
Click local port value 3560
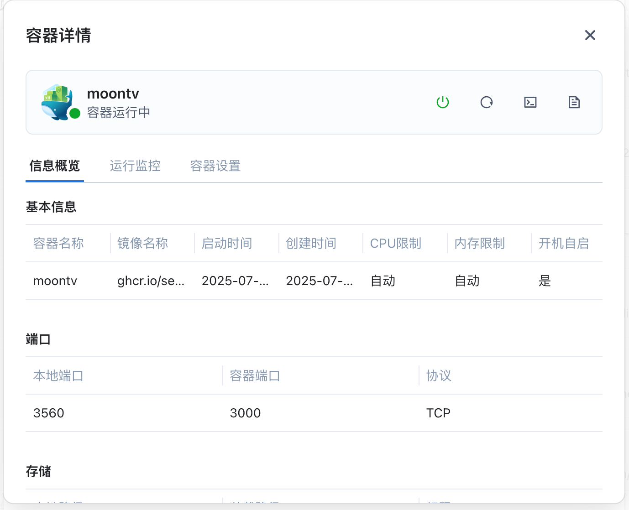(x=49, y=413)
